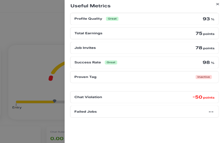Click the gray marker on progress bar
Image resolution: width=224 pixels, height=143 pixels.
(x=55, y=101)
